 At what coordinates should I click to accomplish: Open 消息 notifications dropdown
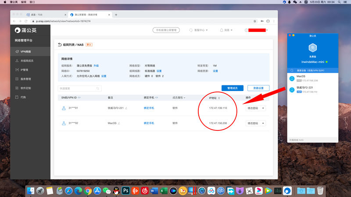(x=226, y=30)
